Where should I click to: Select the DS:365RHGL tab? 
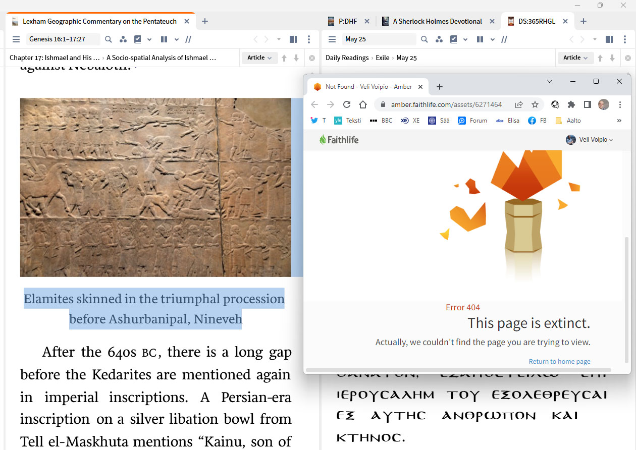537,21
